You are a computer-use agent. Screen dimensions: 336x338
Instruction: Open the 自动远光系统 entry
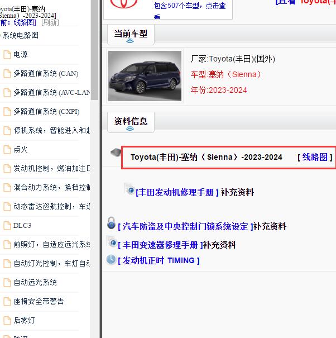(35, 282)
